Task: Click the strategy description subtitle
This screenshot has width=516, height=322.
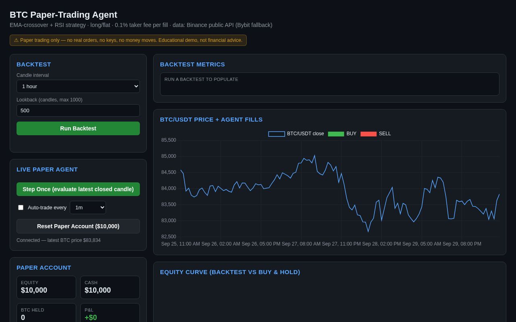Action: 141,25
